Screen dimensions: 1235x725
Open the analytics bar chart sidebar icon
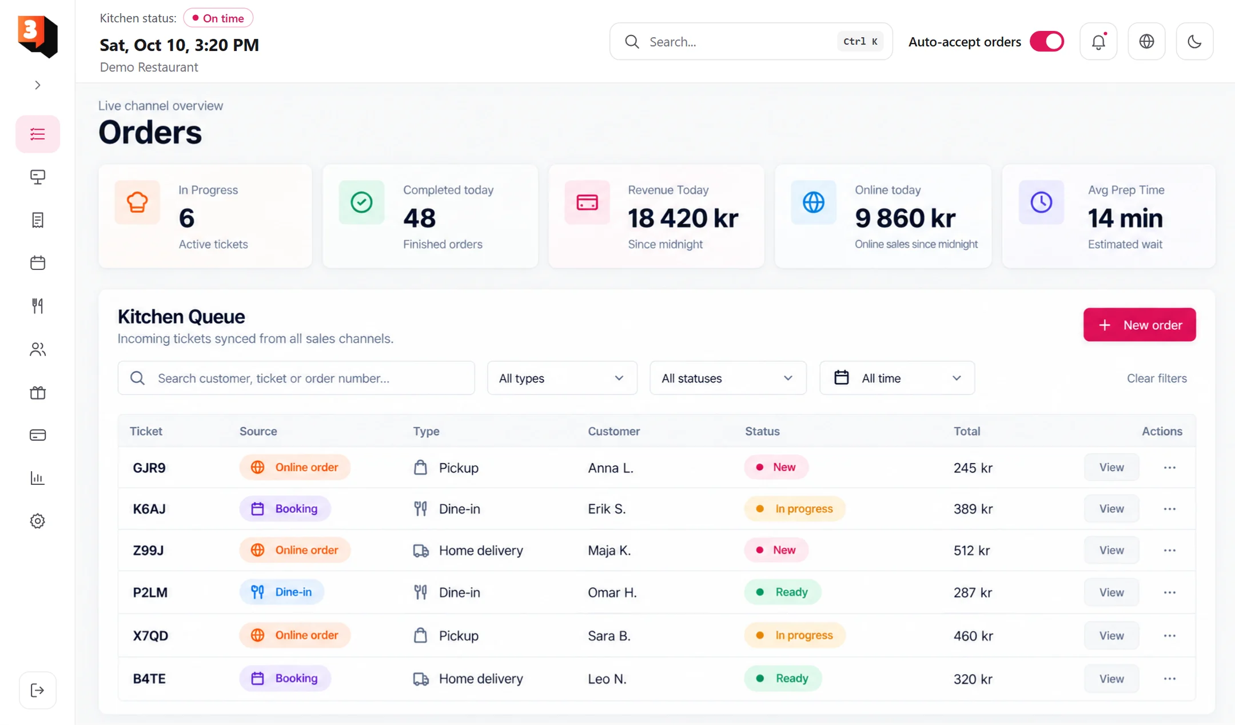click(38, 478)
